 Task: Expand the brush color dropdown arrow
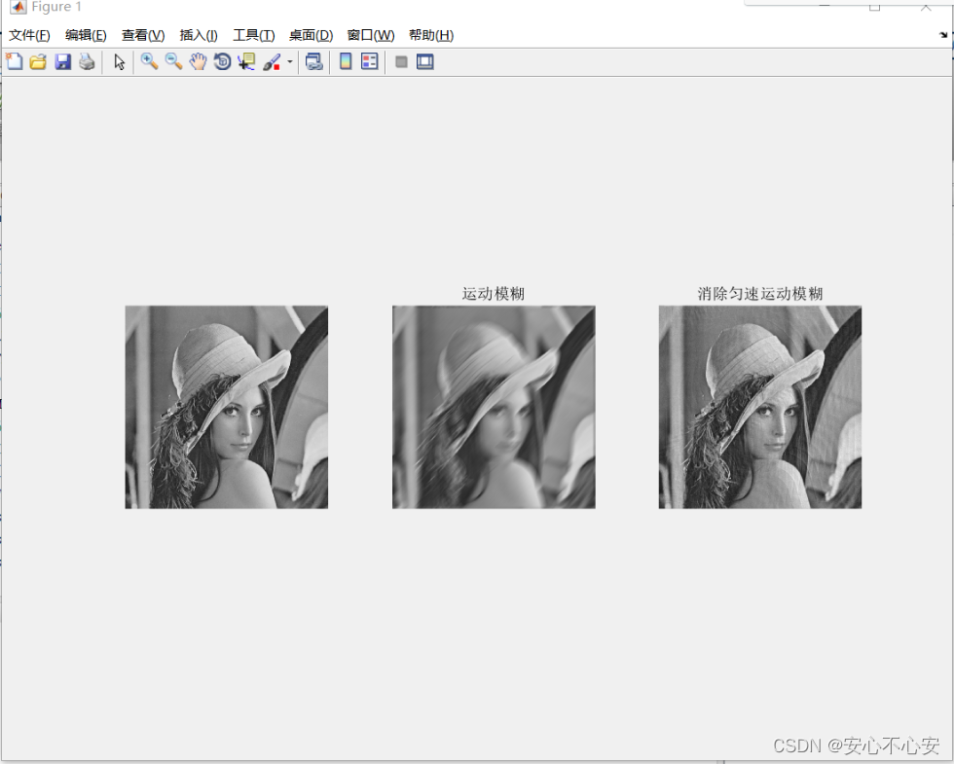(290, 61)
